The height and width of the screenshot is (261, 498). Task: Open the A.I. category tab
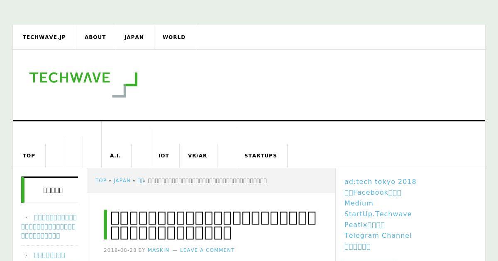click(115, 156)
